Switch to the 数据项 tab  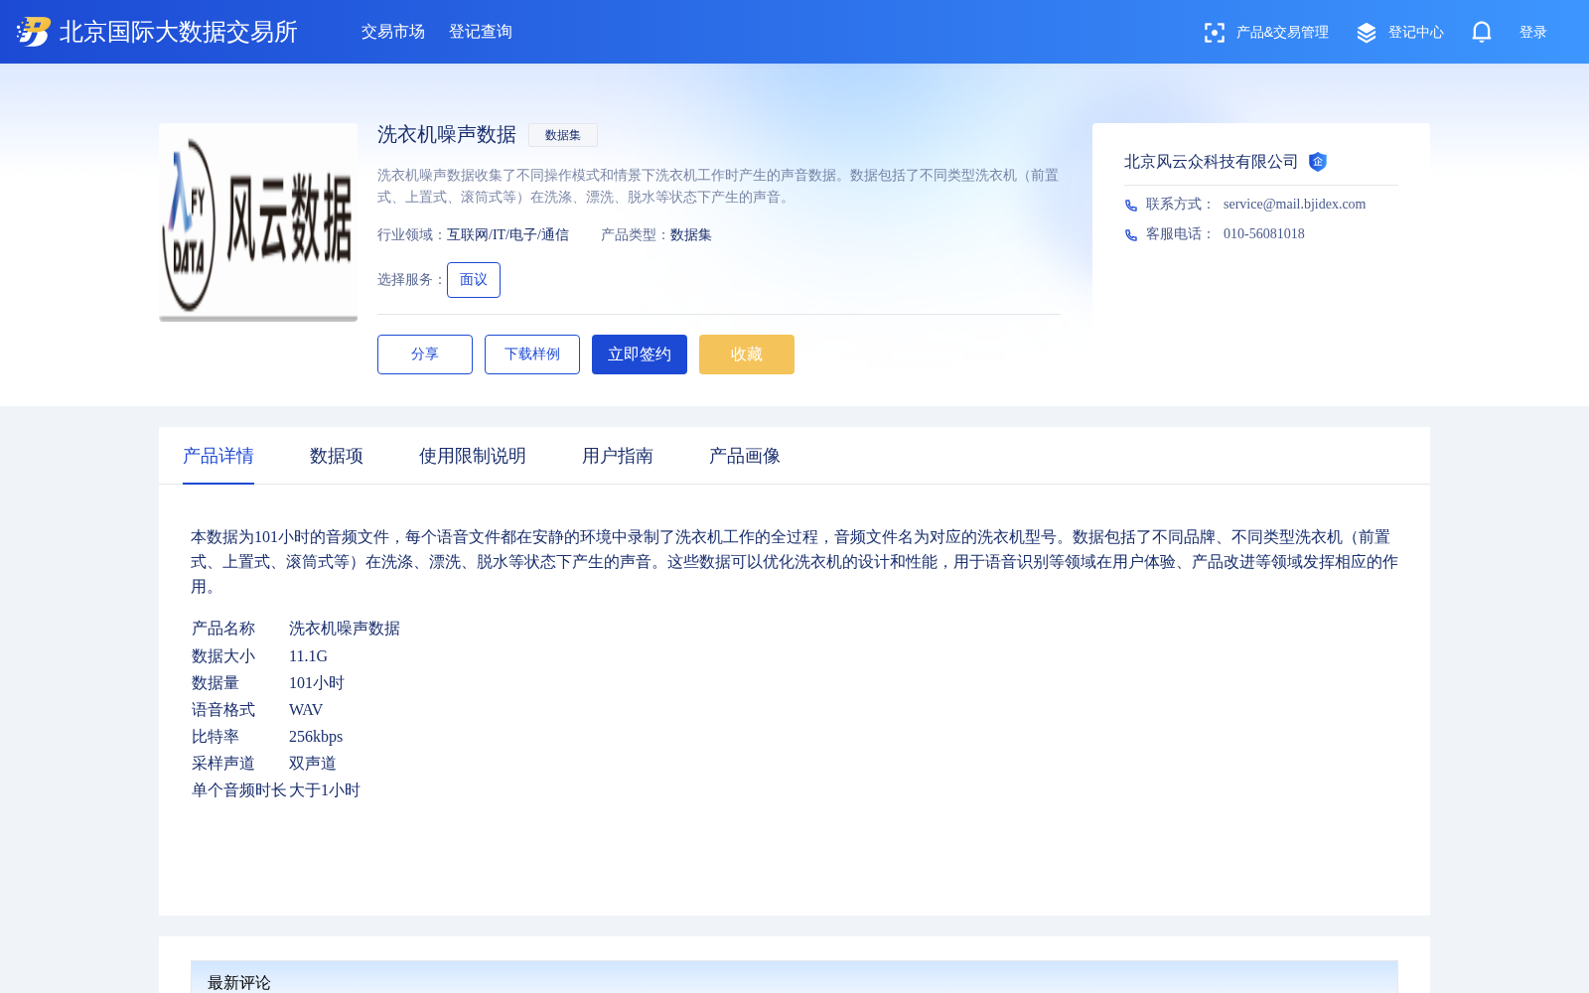tap(337, 456)
